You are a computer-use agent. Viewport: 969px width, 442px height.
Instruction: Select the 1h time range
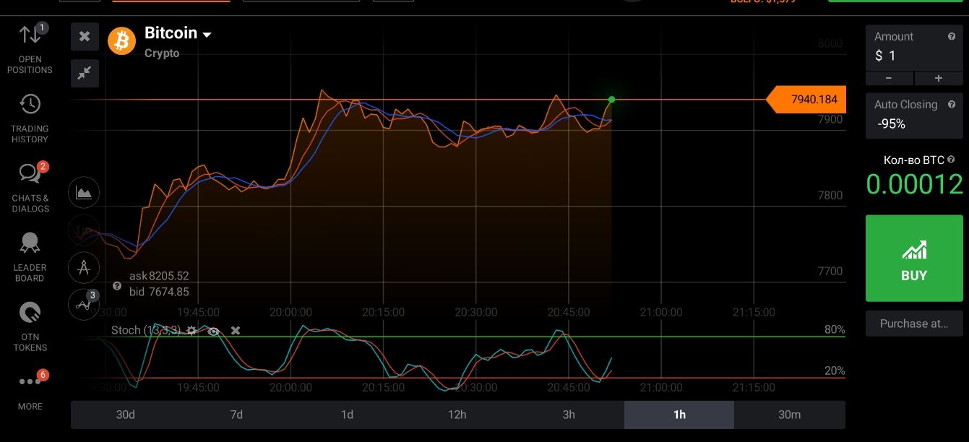679,415
